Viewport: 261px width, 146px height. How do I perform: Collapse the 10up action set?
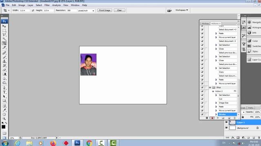pyautogui.click(x=210, y=88)
